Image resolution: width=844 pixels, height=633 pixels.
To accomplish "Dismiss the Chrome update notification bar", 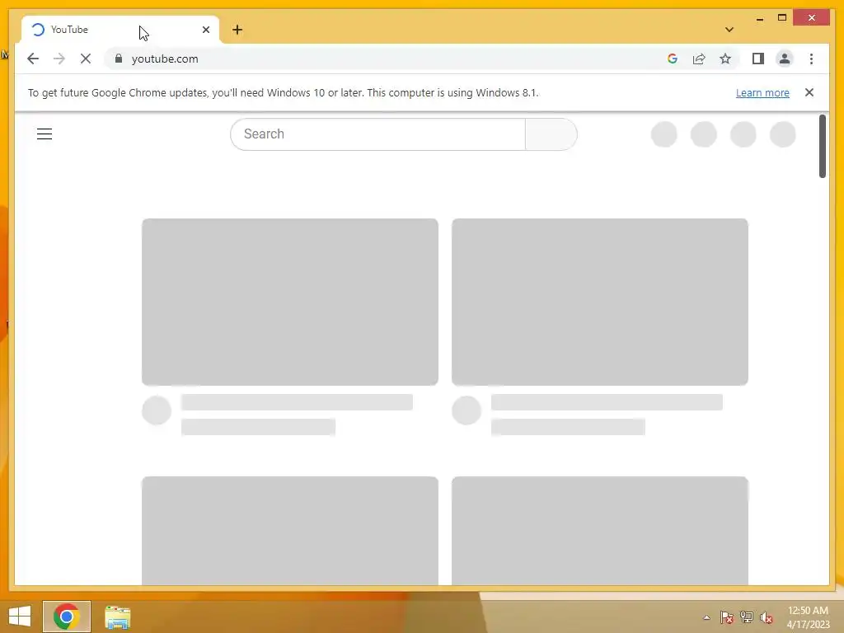I will click(809, 92).
